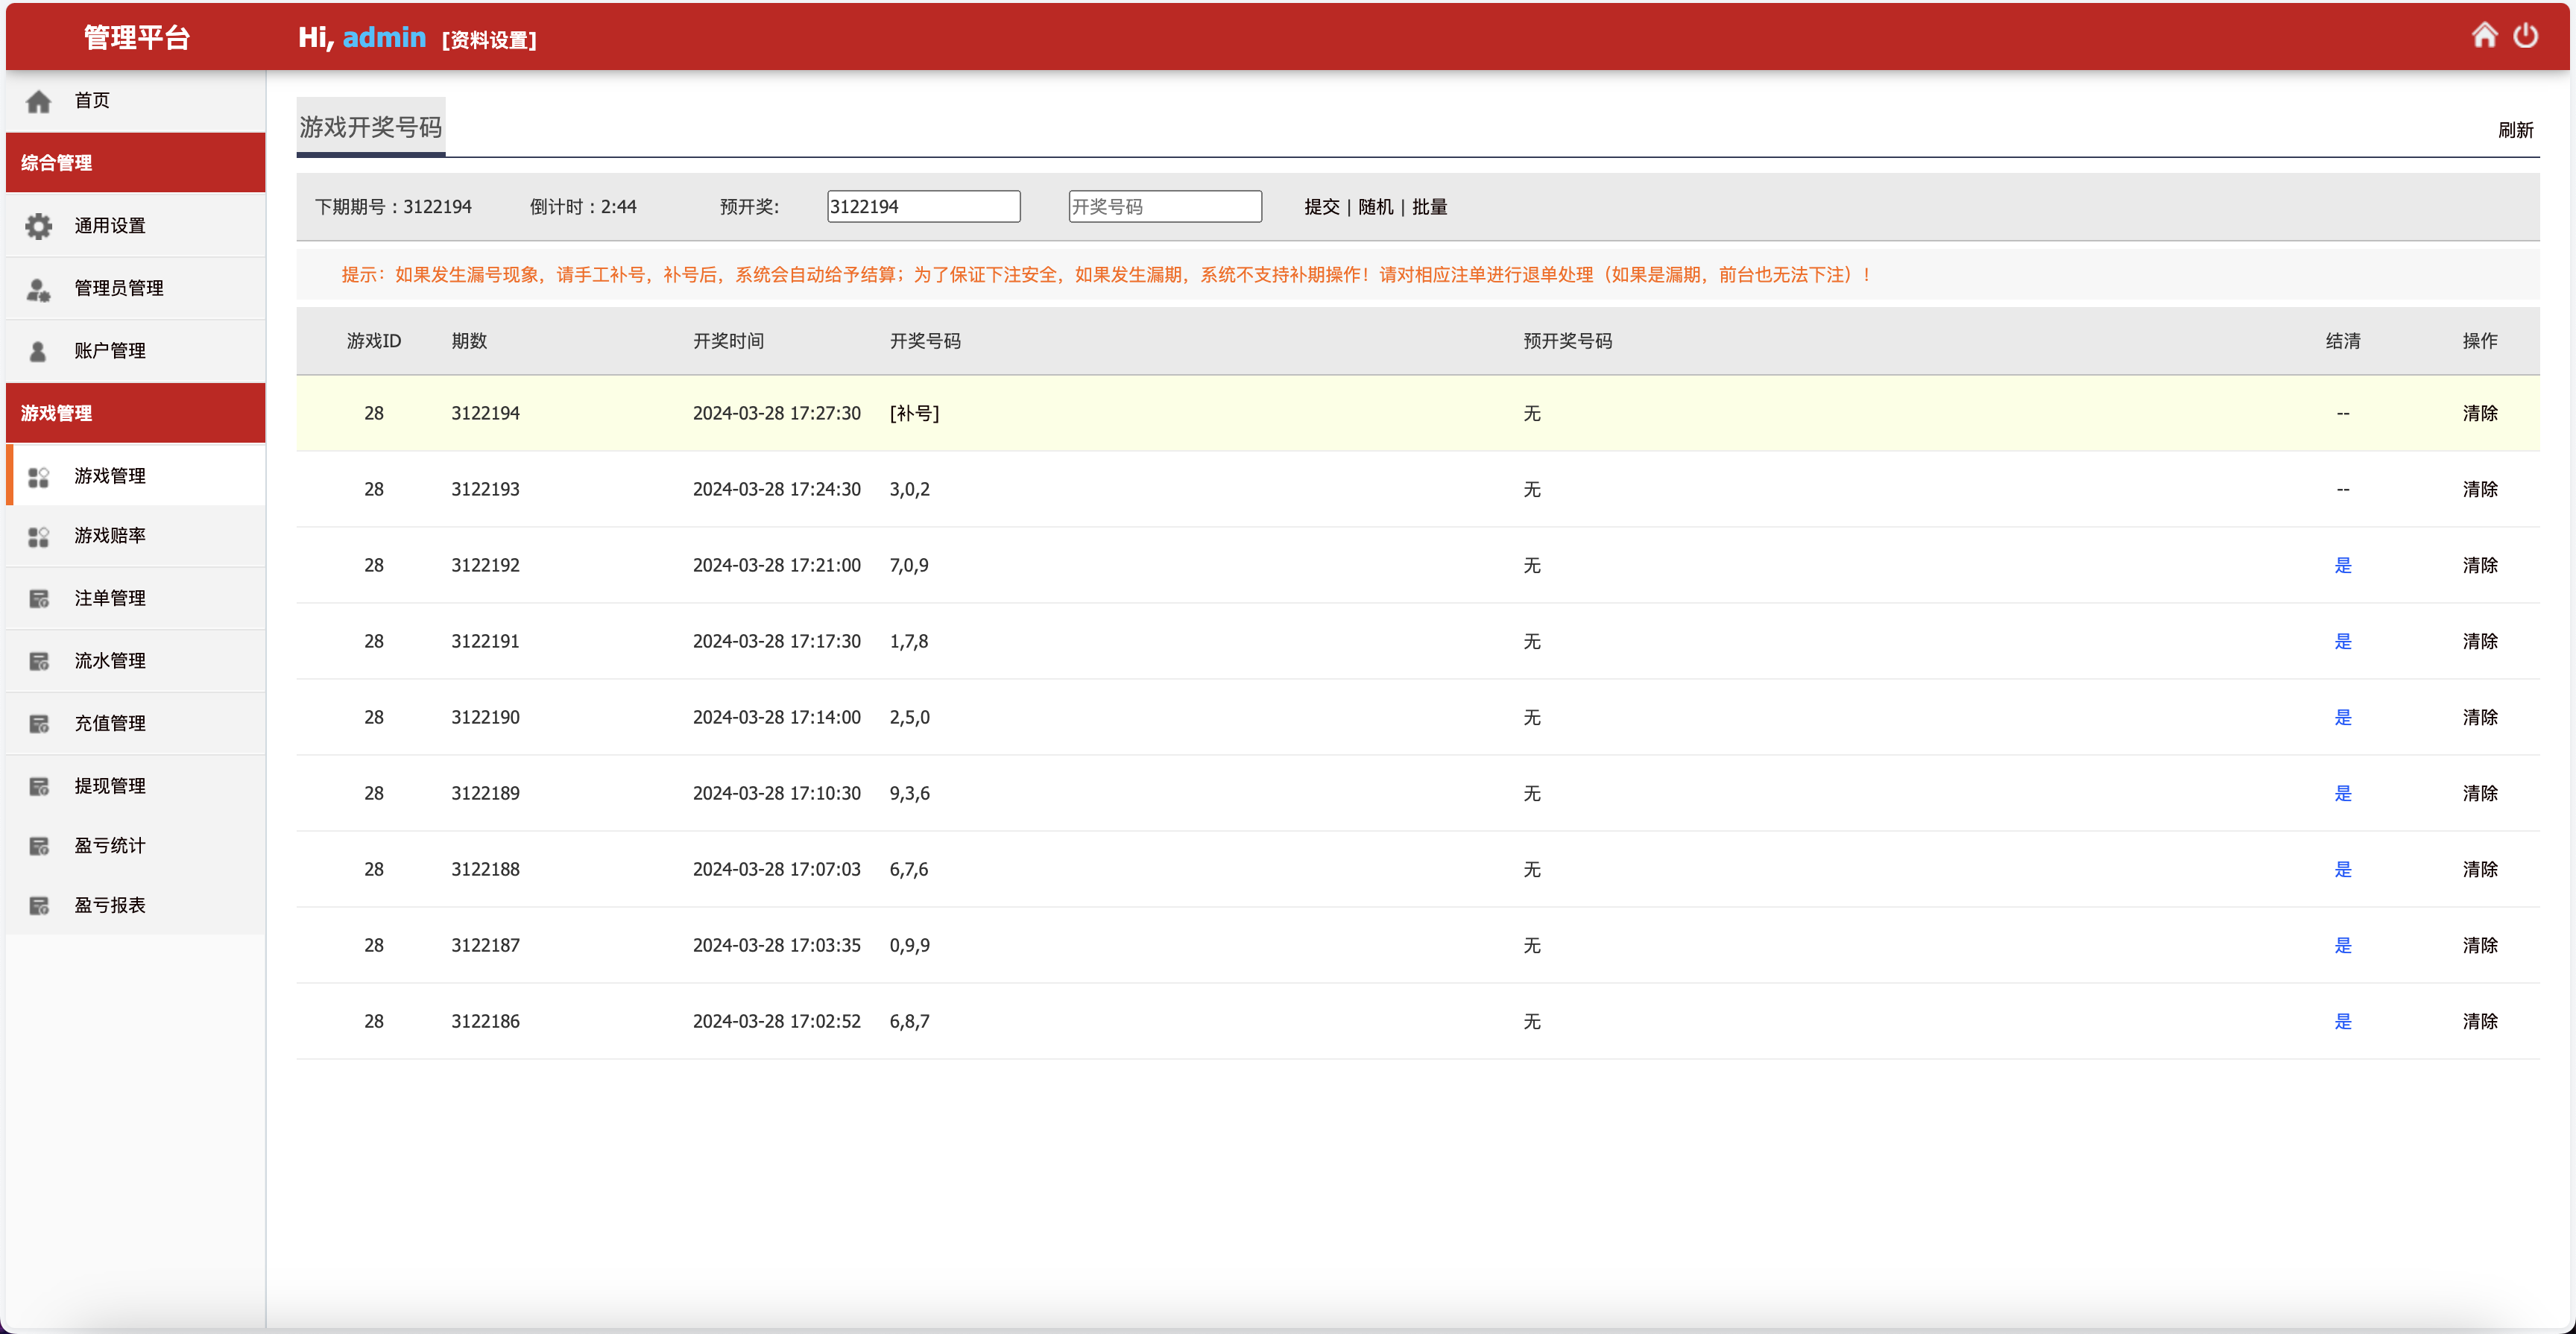Click the 管理员管理 people icon
This screenshot has height=1334, width=2576.
coord(39,288)
